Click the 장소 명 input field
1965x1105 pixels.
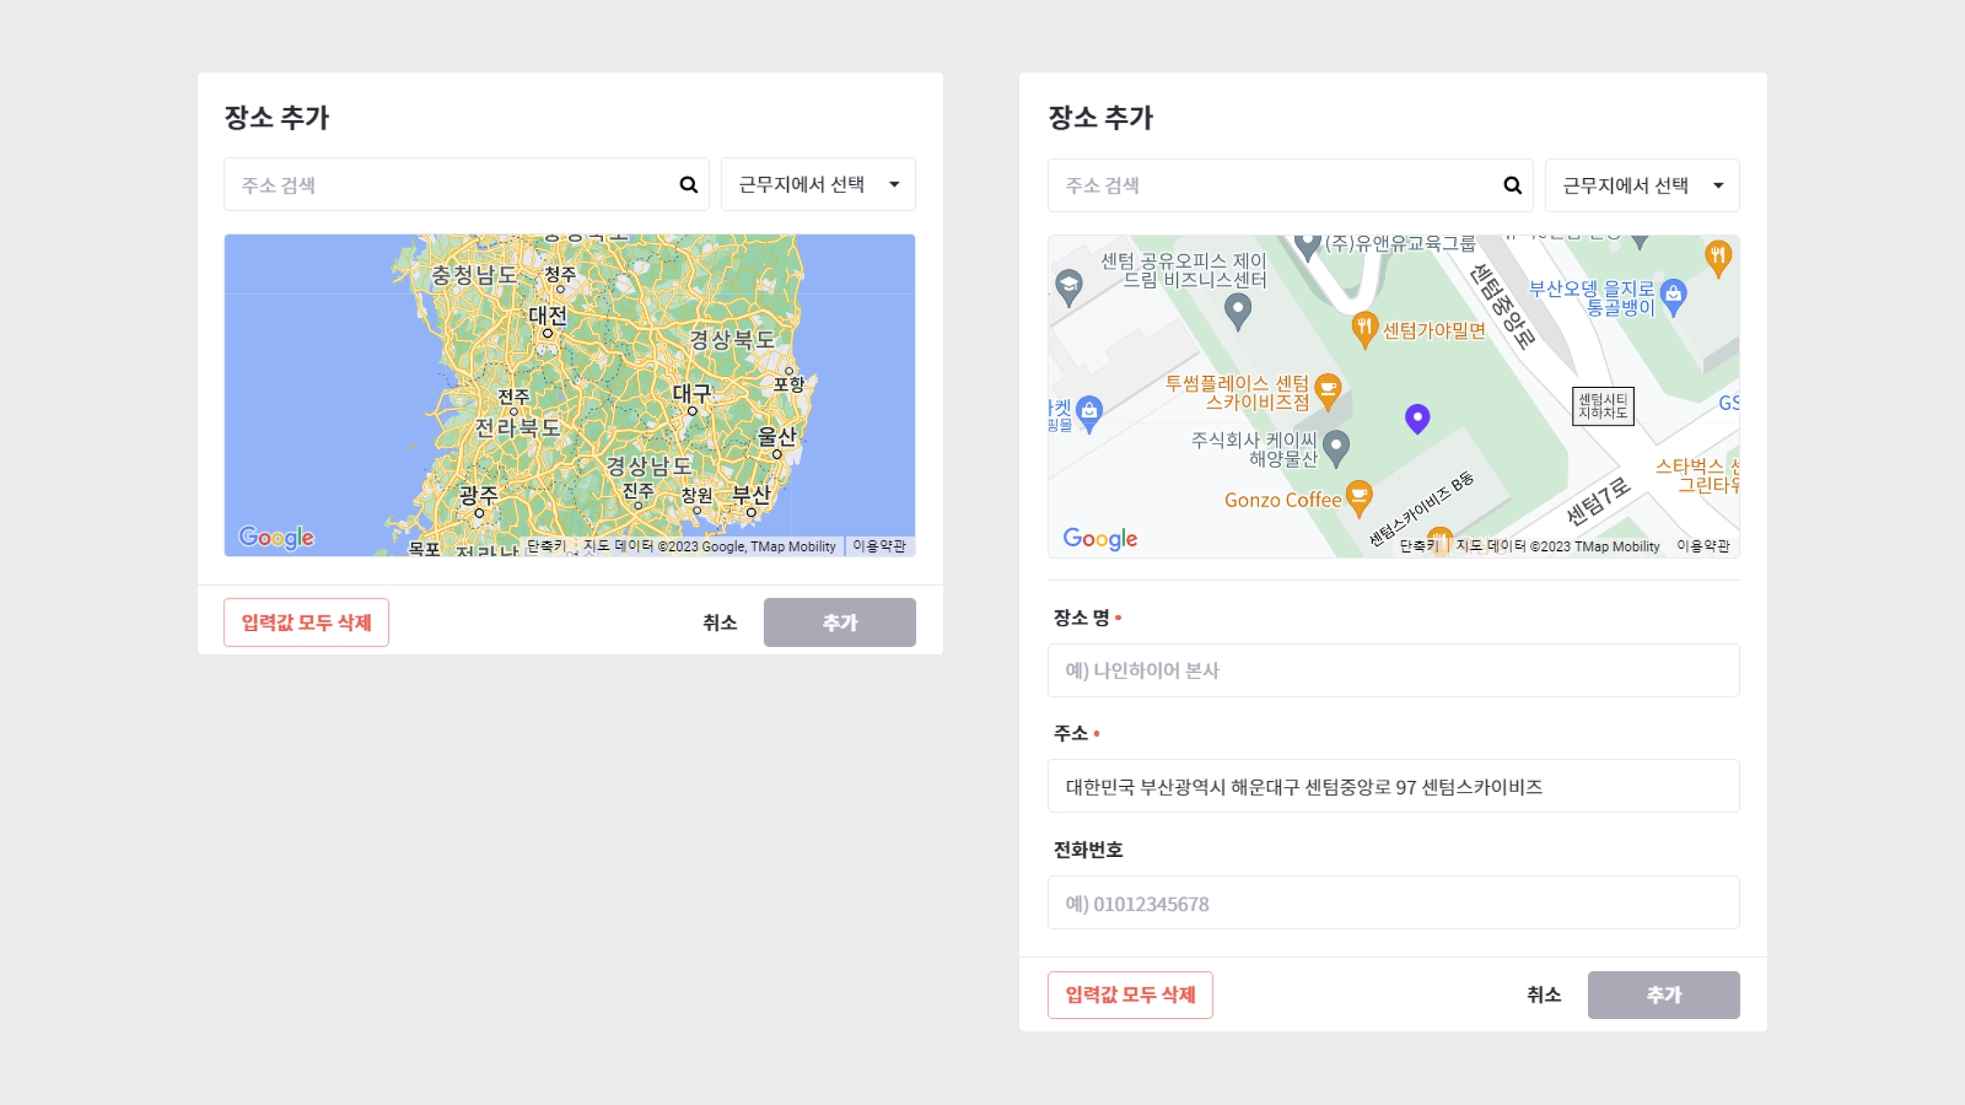[1393, 670]
